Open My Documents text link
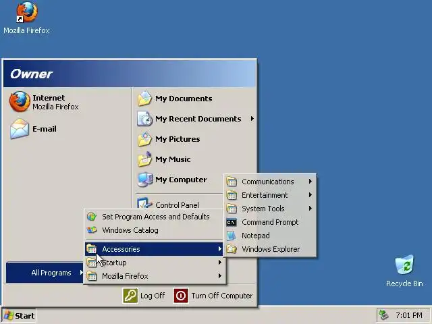 184,99
